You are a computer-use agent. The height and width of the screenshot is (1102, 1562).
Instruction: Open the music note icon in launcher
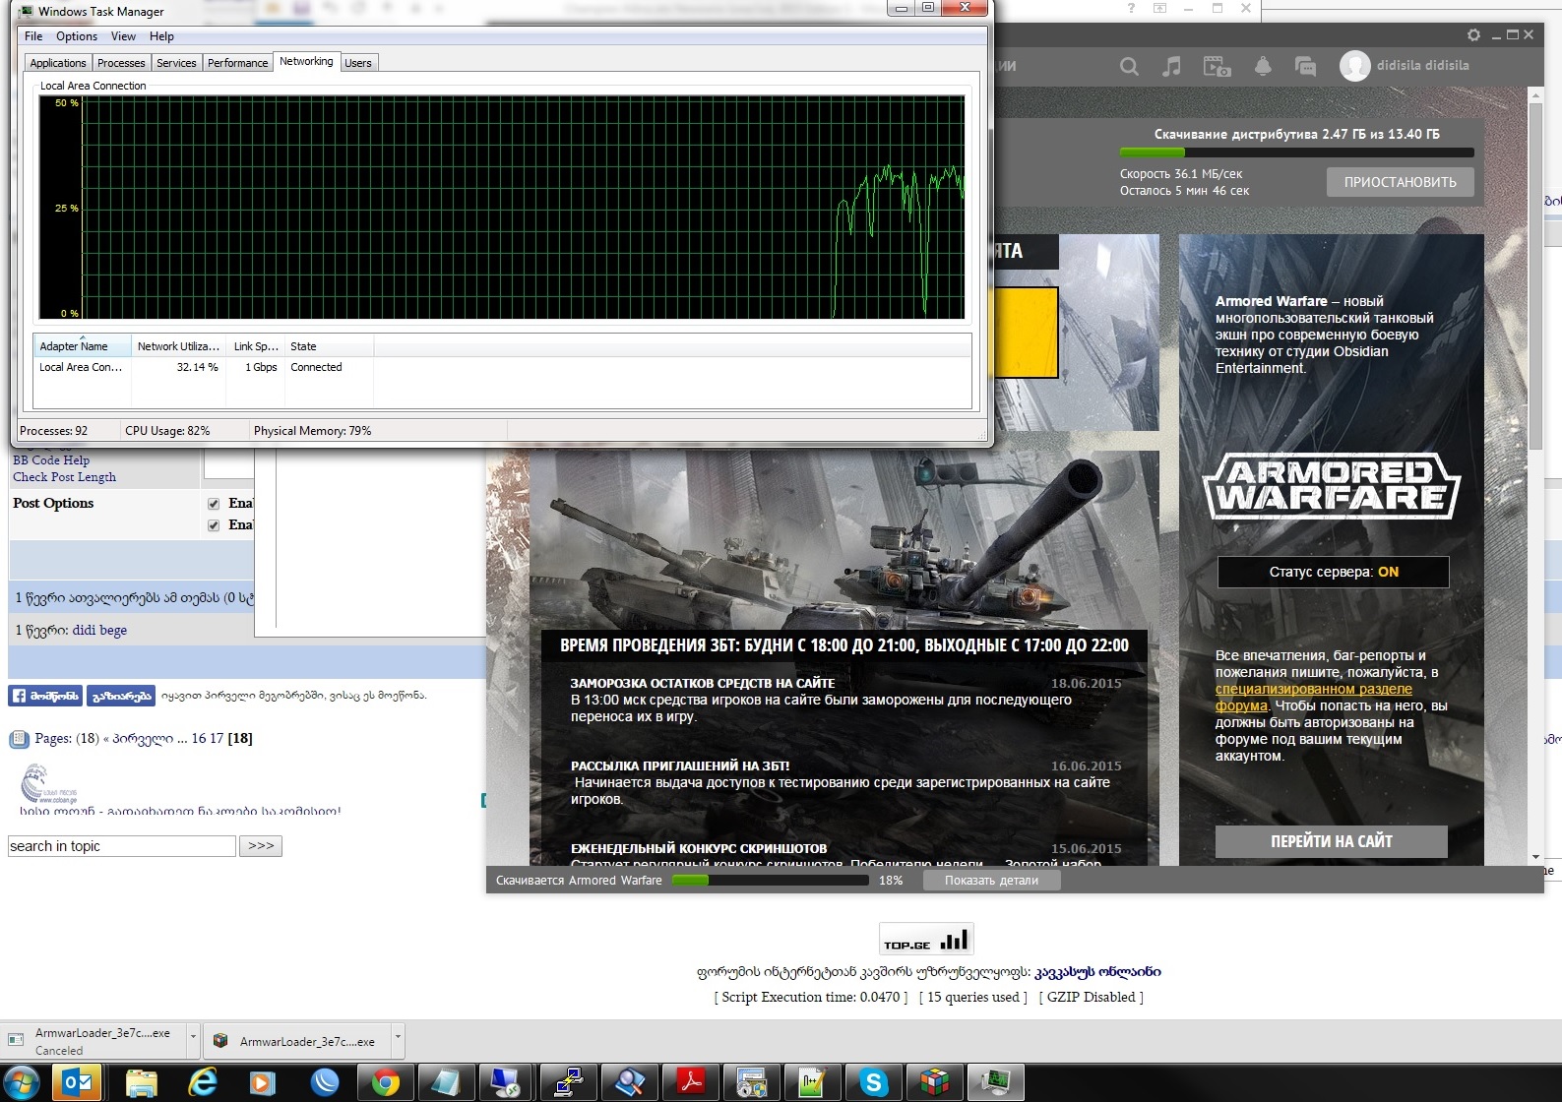(1171, 66)
